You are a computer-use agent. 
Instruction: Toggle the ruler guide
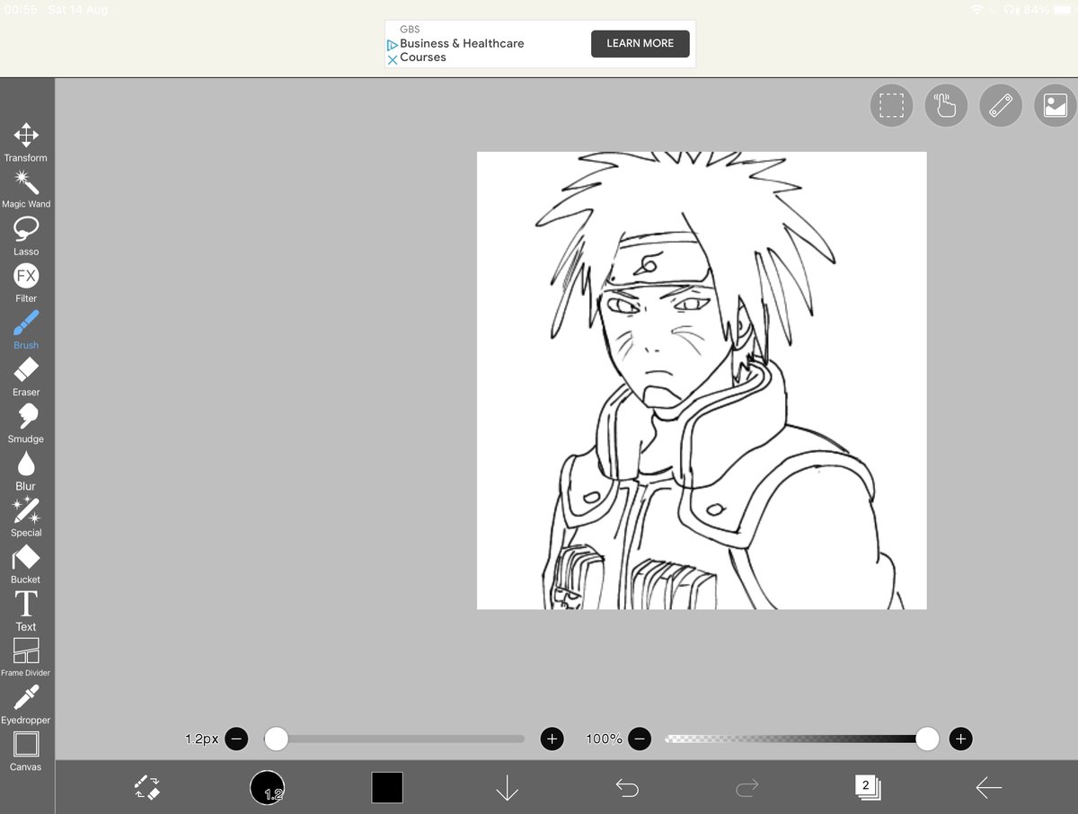tap(1000, 105)
